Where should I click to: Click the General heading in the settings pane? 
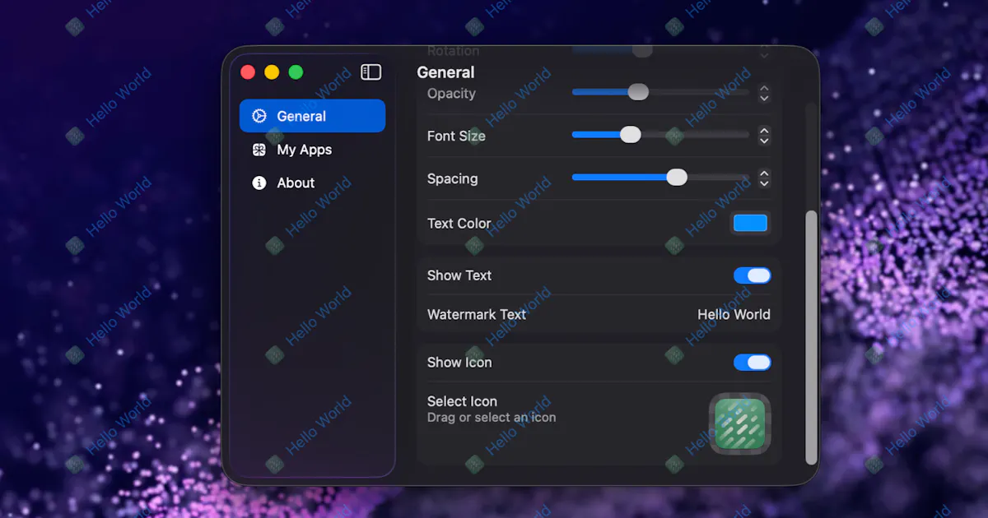(445, 72)
